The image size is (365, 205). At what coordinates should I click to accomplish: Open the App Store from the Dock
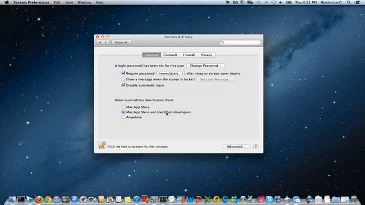coord(75,199)
